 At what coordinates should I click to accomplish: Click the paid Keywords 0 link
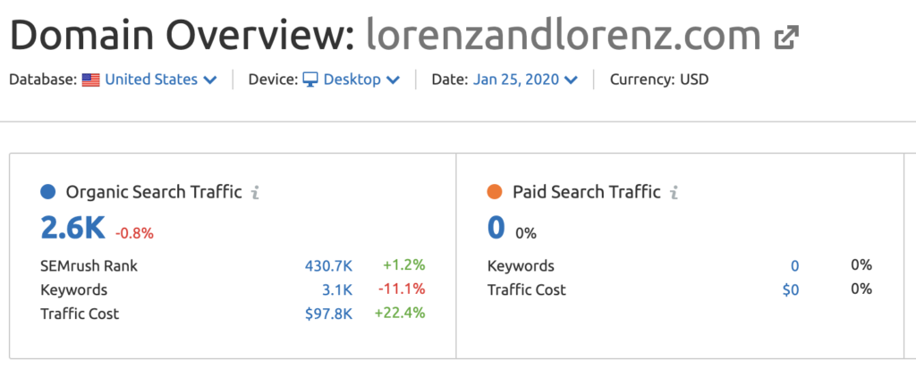pyautogui.click(x=794, y=265)
